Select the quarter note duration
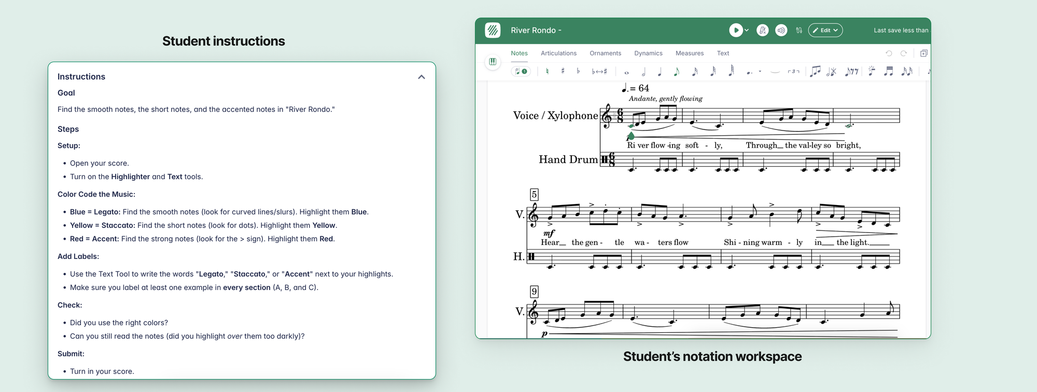This screenshot has height=392, width=1037. point(660,72)
